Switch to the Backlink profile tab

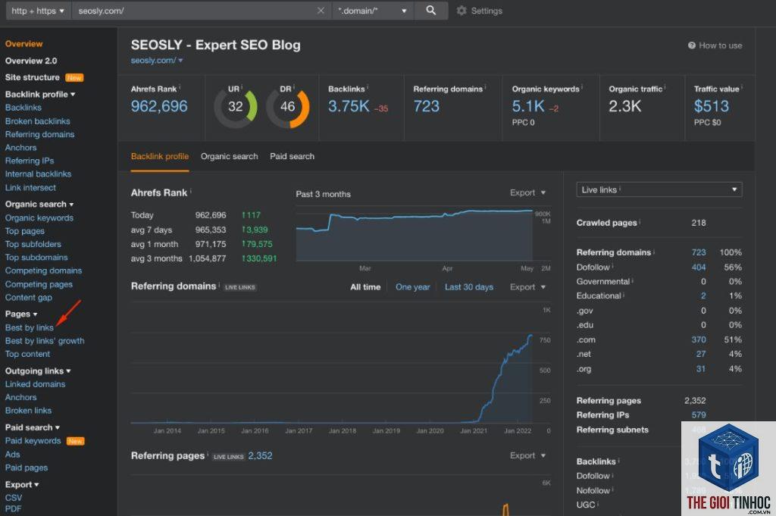160,156
